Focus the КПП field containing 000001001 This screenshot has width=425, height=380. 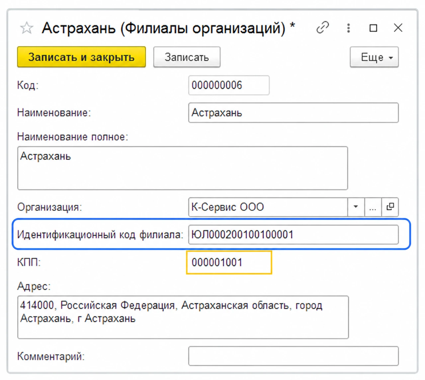(x=229, y=262)
